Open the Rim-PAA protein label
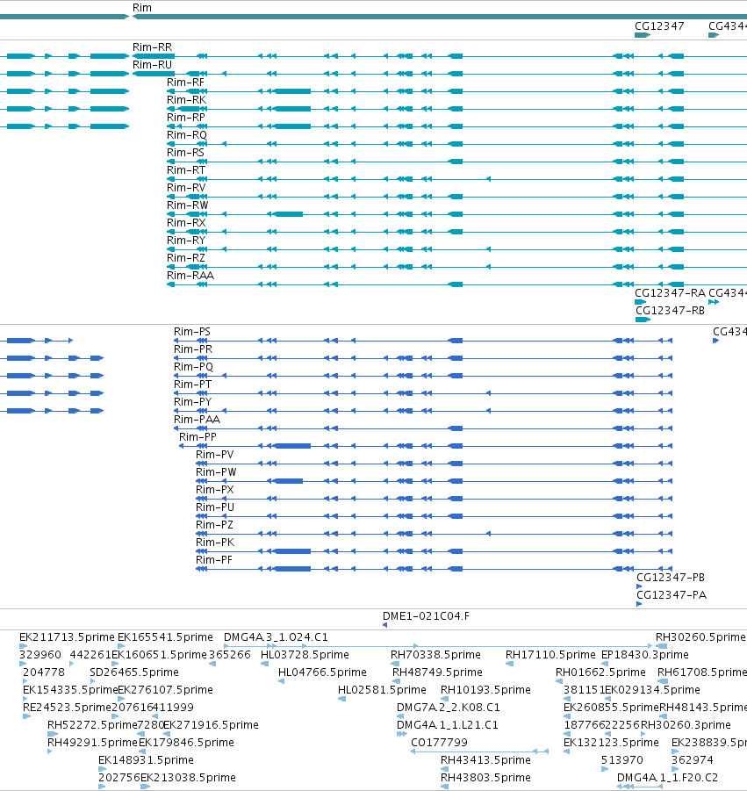Image resolution: width=747 pixels, height=791 pixels. pos(198,420)
